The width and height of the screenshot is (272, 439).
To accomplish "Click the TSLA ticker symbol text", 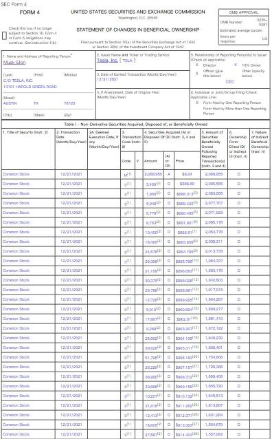I will point(128,61).
